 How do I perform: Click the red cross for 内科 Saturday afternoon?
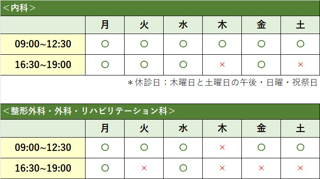coord(300,64)
